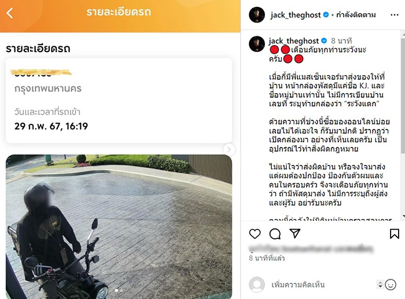
Task: Go back using the left arrow icon
Action: coord(10,13)
